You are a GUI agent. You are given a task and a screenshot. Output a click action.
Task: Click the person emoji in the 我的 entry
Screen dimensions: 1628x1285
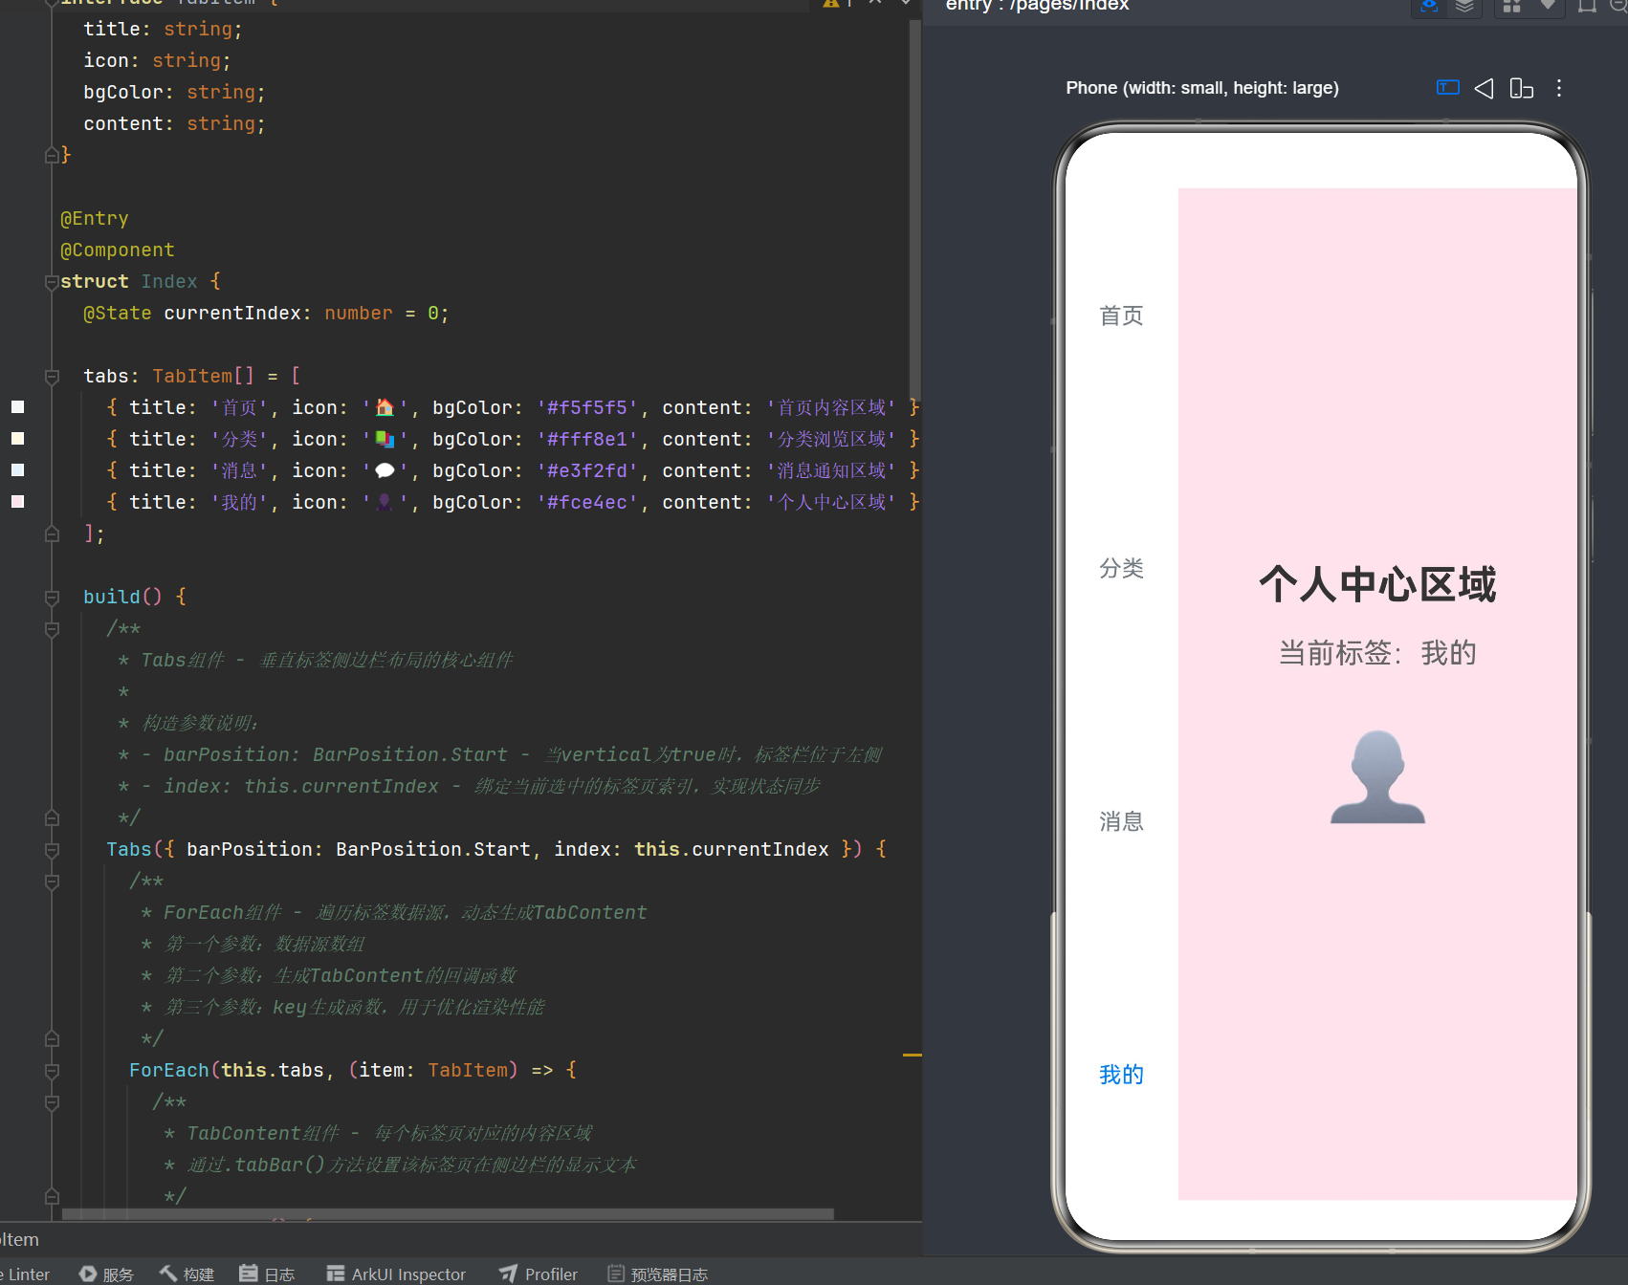[385, 502]
